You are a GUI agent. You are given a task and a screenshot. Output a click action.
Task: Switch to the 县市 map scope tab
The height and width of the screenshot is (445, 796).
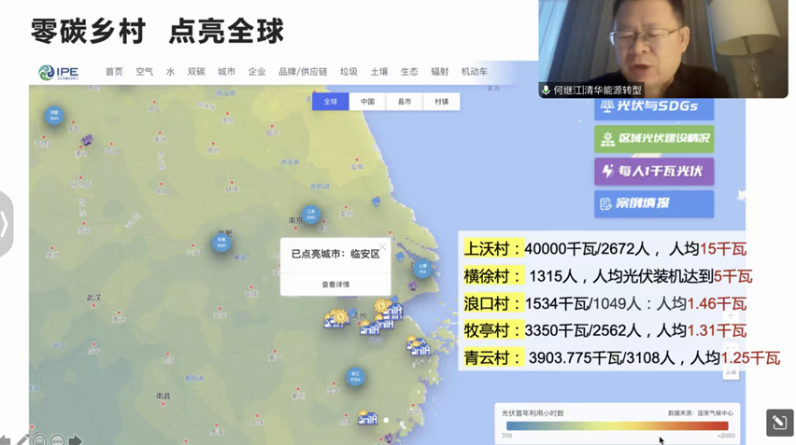404,102
